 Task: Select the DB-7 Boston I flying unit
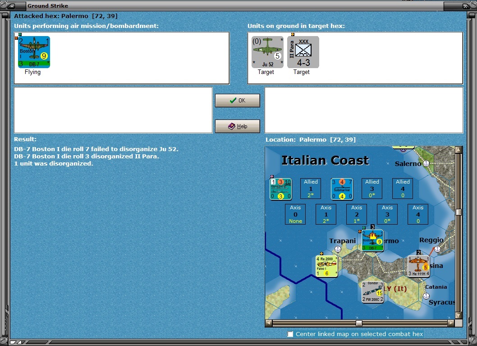tap(34, 52)
